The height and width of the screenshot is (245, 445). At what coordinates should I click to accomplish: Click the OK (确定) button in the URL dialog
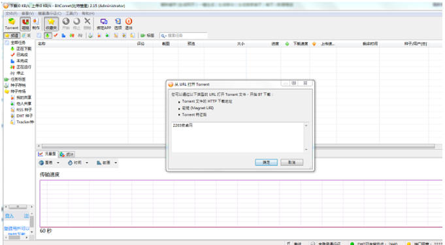pyautogui.click(x=266, y=163)
